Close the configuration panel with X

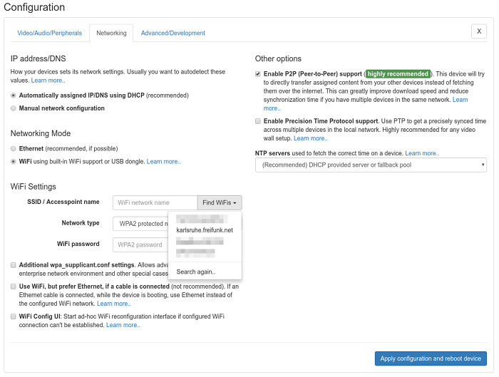pos(479,31)
